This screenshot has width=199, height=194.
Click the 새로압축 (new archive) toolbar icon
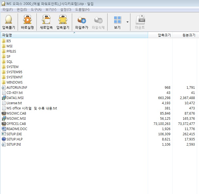point(46,20)
